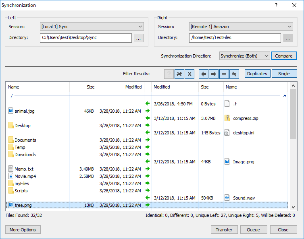This screenshot has height=239, width=304.
Task: Open the Synchronization Direction dropdown
Action: (x=244, y=56)
